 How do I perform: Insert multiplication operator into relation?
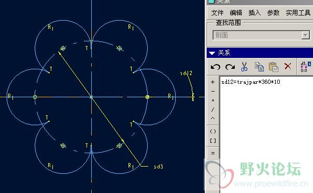[x=213, y=100]
